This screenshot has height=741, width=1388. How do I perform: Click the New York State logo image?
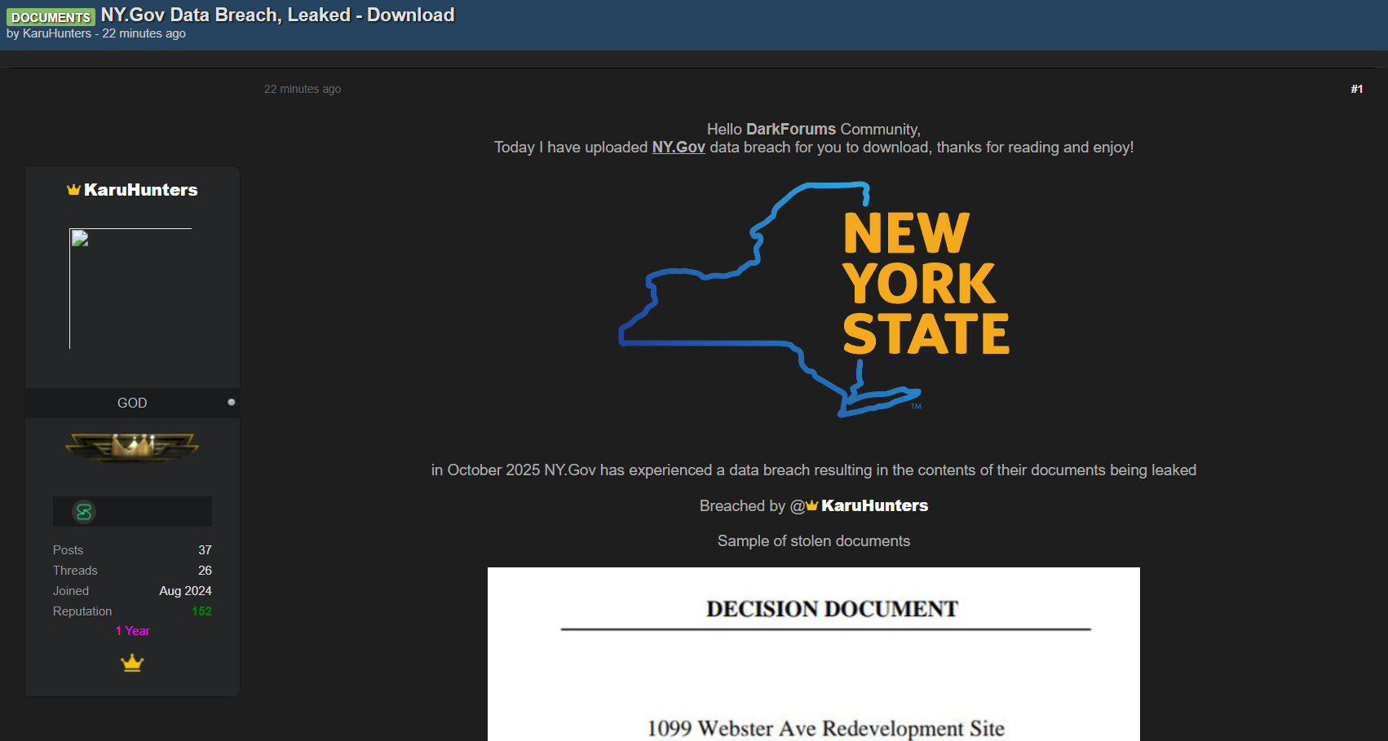click(813, 299)
